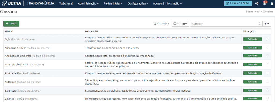The width and height of the screenshot is (275, 102).
Task: Select the Alienação de Bens term title
Action: point(15,48)
